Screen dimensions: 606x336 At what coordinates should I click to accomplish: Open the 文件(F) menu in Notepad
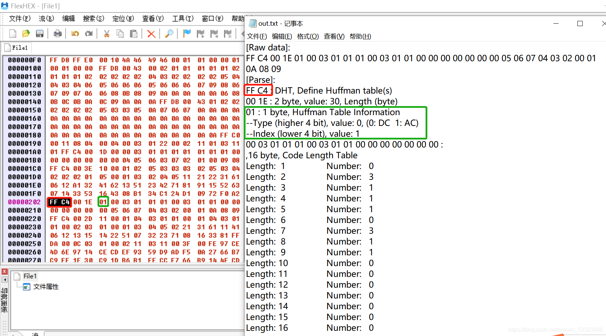[x=257, y=37]
